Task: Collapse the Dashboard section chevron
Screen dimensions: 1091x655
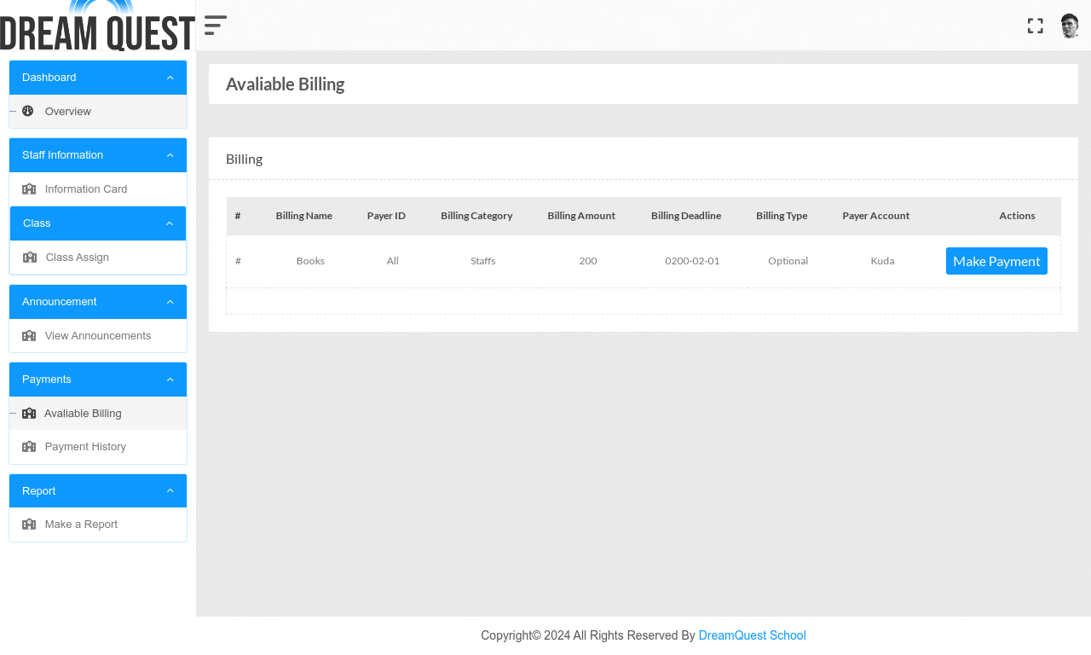Action: click(170, 78)
